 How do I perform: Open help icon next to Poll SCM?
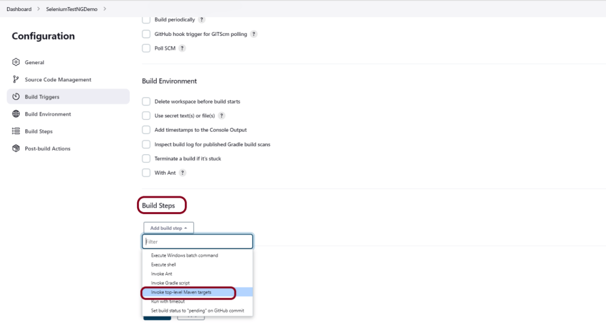(182, 49)
